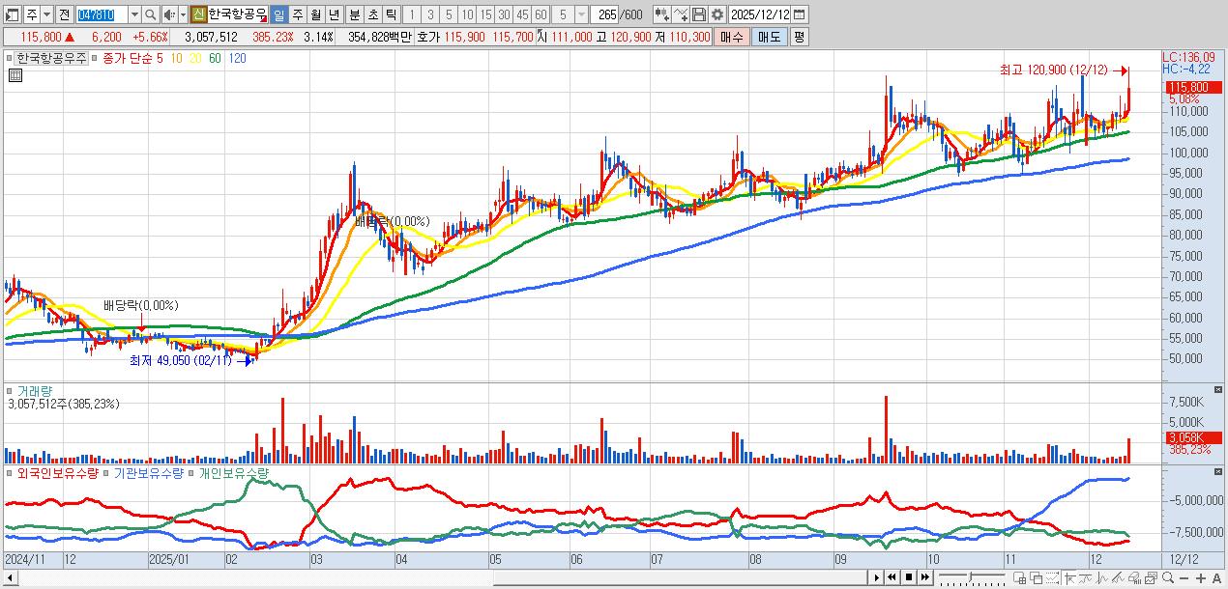Click the green 신 badge icon
This screenshot has height=589, width=1228.
point(199,14)
